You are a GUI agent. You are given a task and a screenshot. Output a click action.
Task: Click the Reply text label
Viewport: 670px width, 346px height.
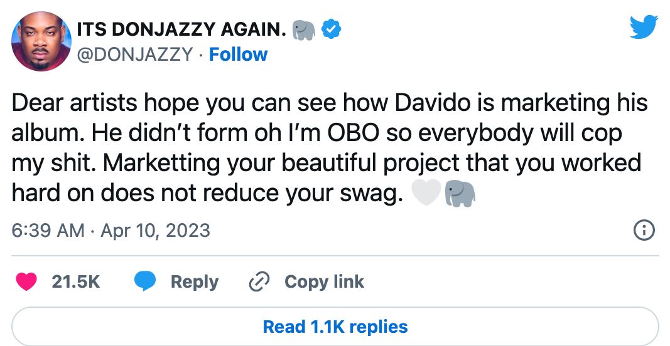click(x=195, y=282)
